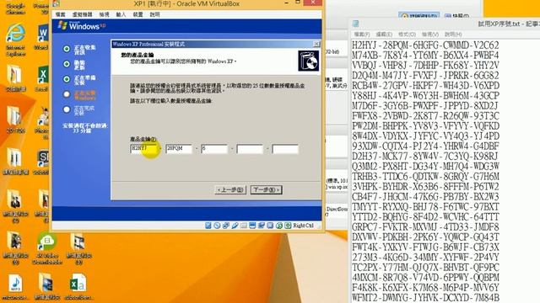Open the 輸入 menu in VirtualBox

pyautogui.click(x=121, y=14)
